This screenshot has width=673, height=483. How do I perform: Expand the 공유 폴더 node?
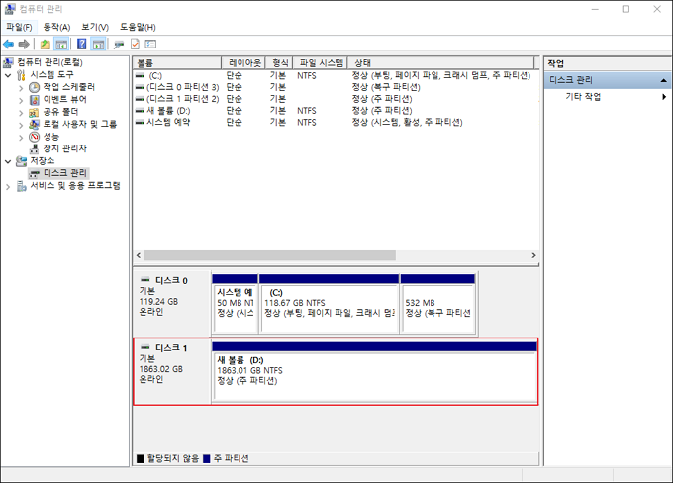21,113
